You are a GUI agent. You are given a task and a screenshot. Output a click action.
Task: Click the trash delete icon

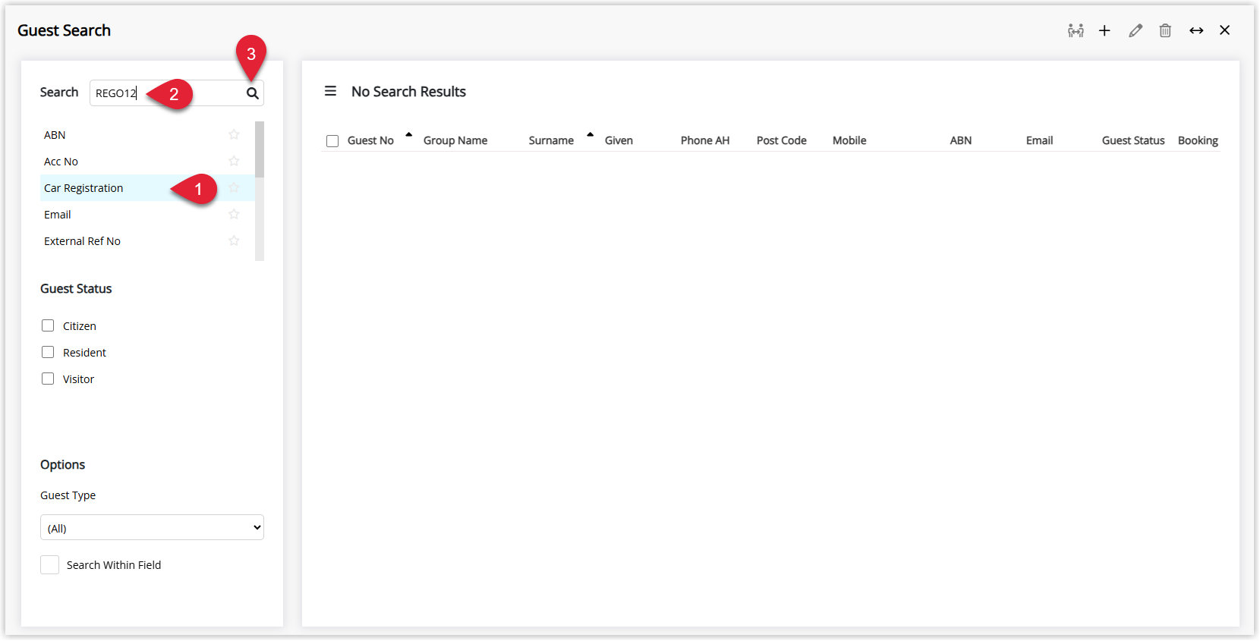coord(1165,30)
